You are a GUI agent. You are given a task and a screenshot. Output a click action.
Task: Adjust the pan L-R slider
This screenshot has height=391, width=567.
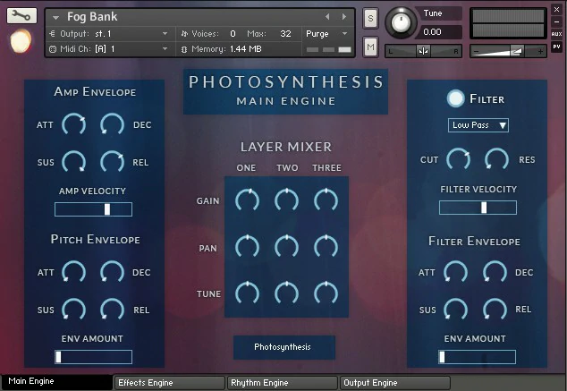point(423,51)
